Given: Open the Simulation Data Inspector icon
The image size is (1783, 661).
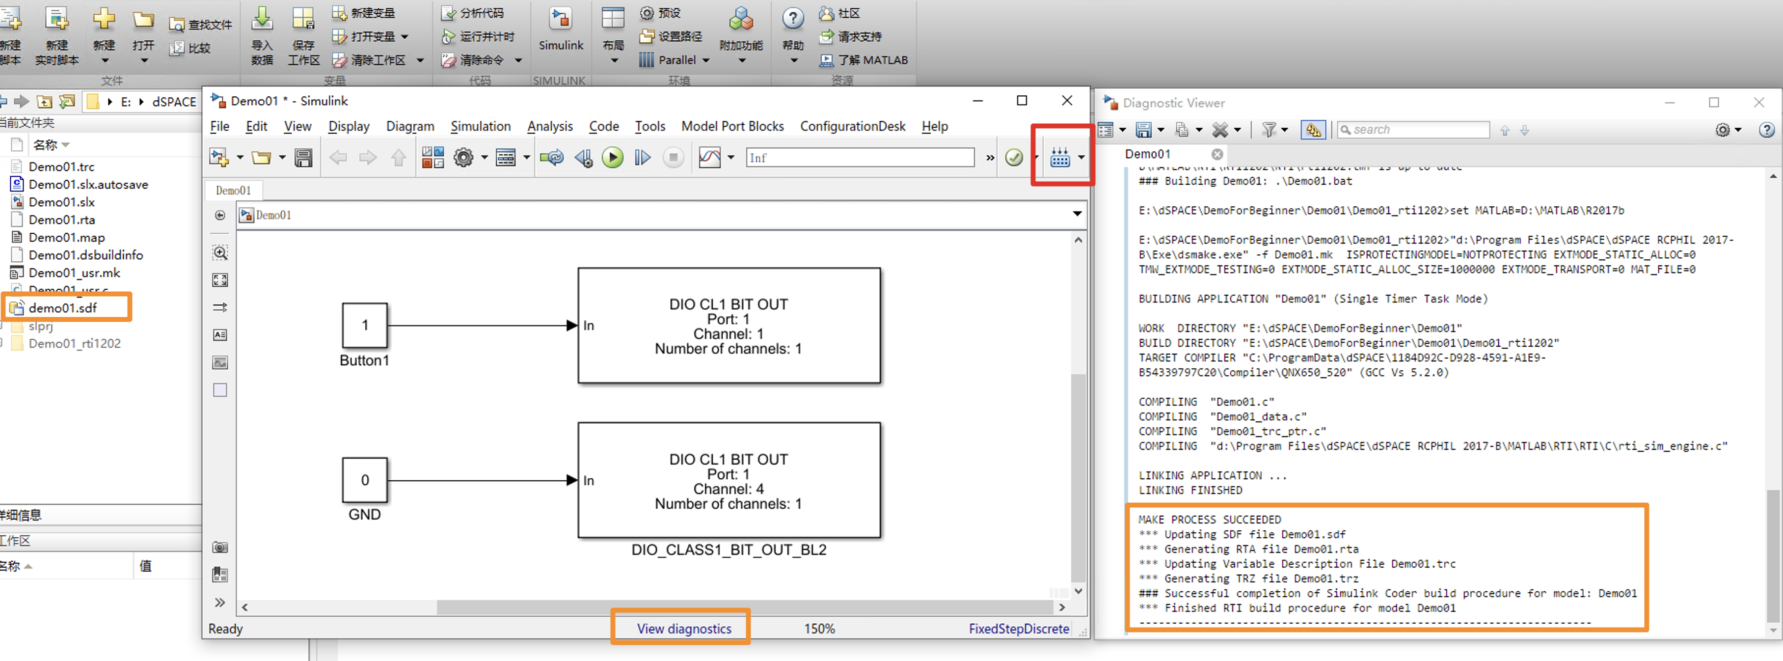Looking at the screenshot, I should (x=709, y=158).
